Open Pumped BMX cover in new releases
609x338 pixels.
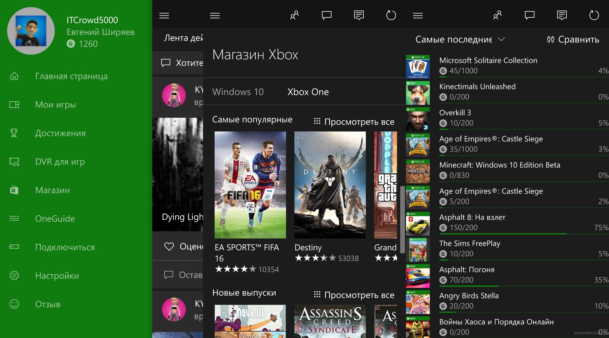coord(250,321)
